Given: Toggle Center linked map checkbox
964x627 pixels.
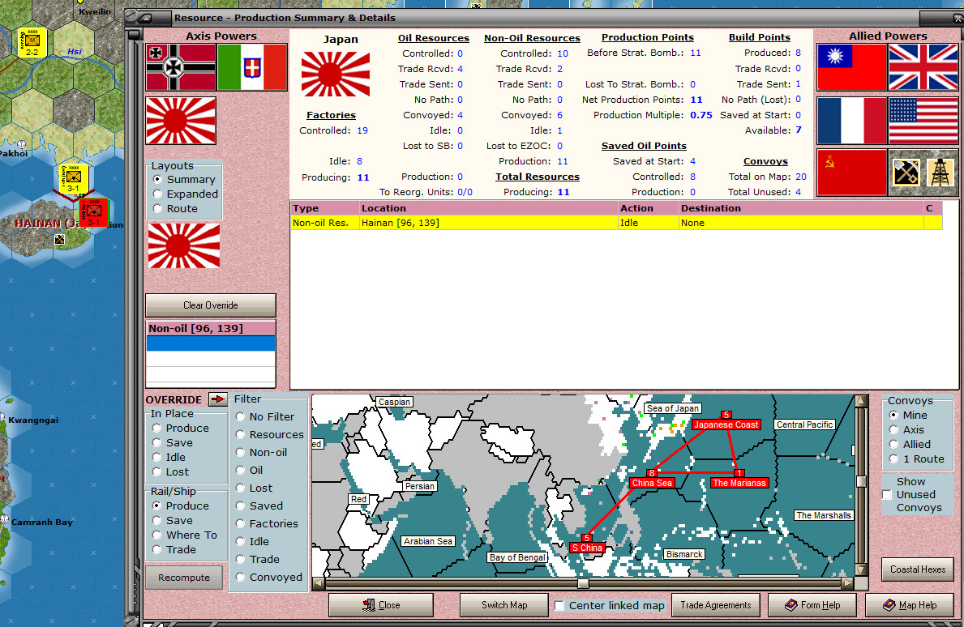Looking at the screenshot, I should click(x=559, y=605).
